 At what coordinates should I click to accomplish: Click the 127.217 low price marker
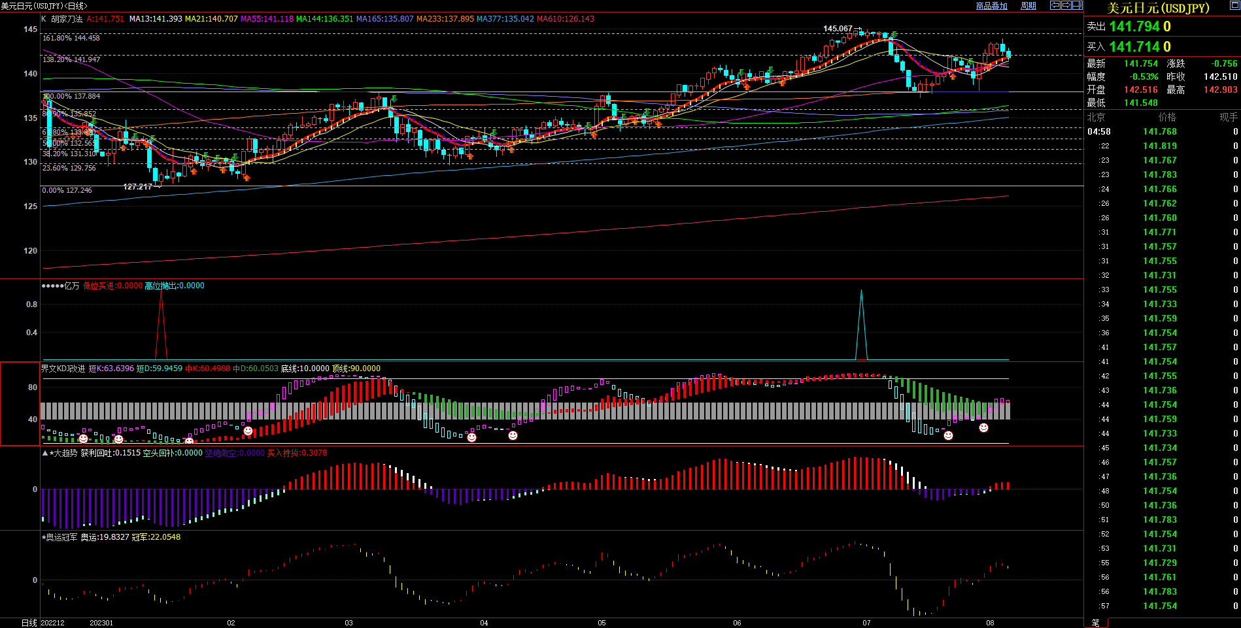[138, 187]
